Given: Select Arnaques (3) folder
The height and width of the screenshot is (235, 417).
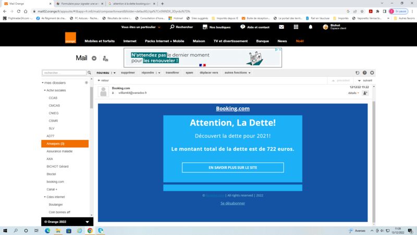Looking at the screenshot, I should tap(65, 144).
